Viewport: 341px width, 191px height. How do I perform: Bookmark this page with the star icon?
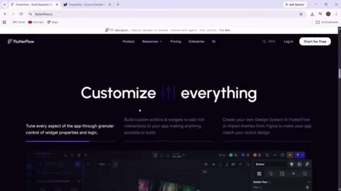(x=301, y=14)
